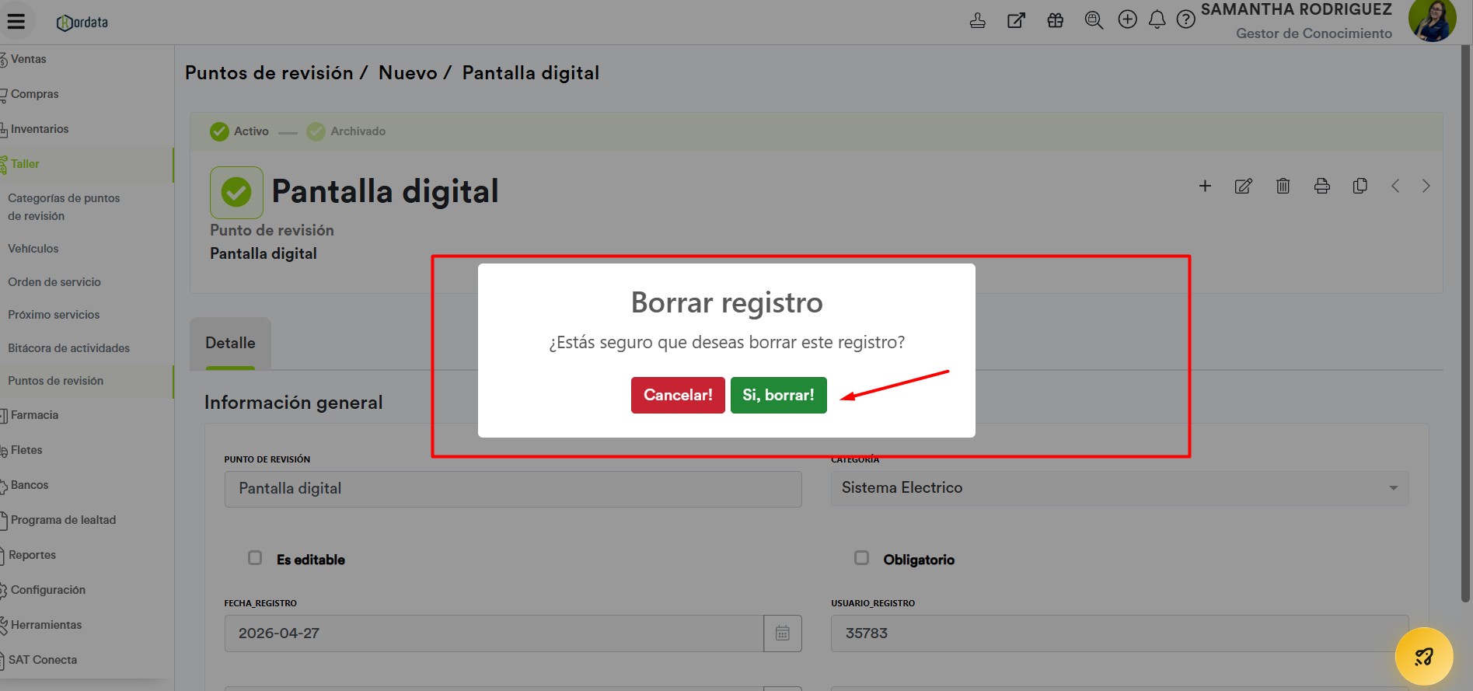Click the duplicate copy icon
The image size is (1473, 691).
[x=1360, y=186]
